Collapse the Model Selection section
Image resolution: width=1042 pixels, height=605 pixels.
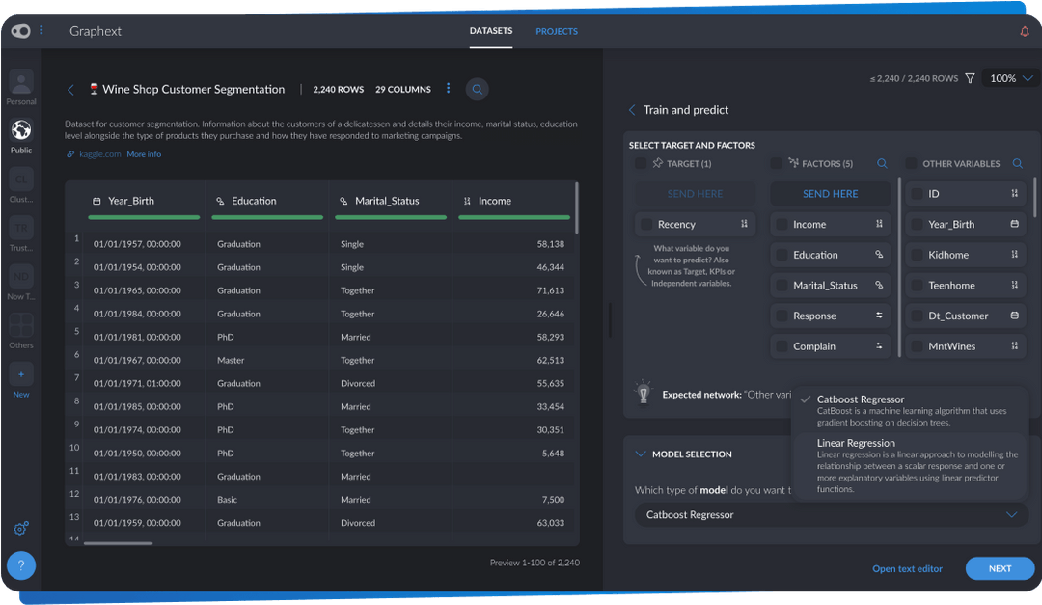click(x=640, y=454)
